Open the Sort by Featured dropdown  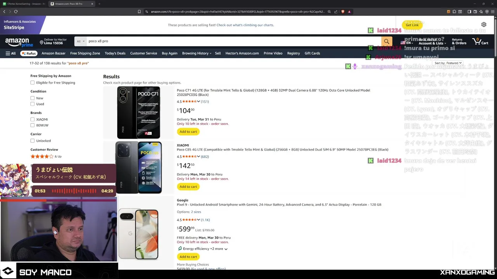coord(448,63)
